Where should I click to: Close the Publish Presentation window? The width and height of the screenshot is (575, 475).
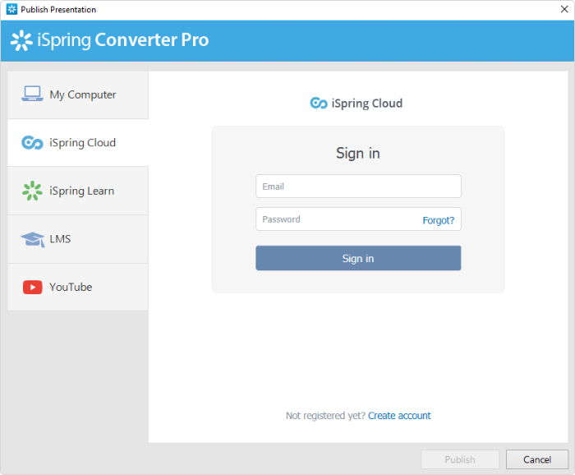tap(564, 9)
